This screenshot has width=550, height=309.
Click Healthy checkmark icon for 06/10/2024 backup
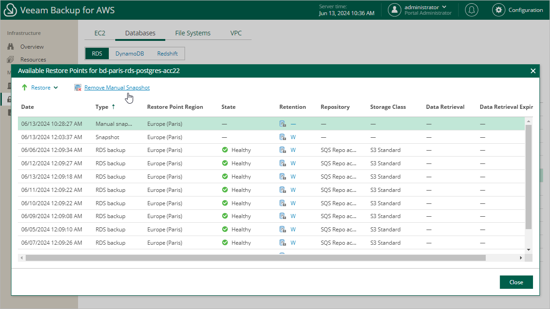coord(225,203)
